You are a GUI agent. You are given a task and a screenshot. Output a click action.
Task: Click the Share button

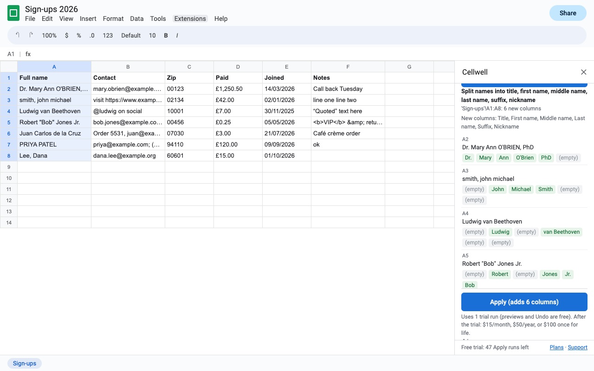[x=568, y=13]
